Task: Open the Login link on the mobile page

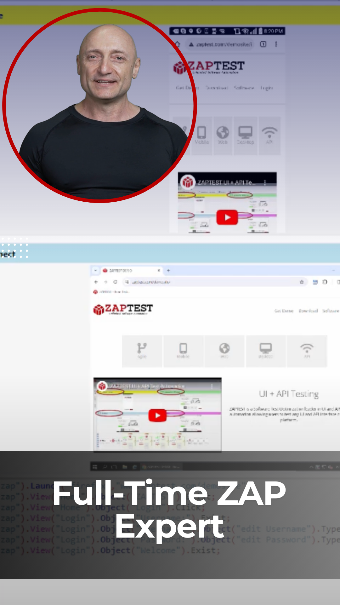Action: tap(266, 88)
